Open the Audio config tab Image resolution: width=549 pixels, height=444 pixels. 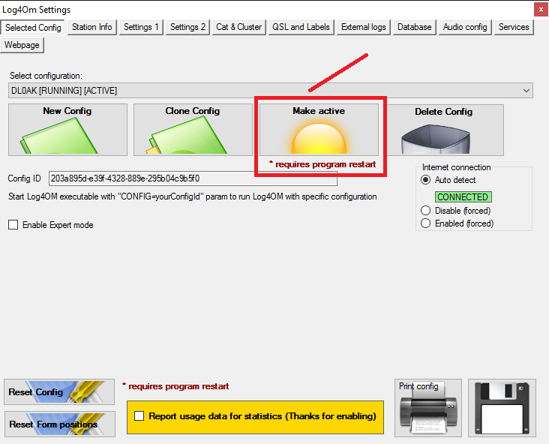click(465, 27)
